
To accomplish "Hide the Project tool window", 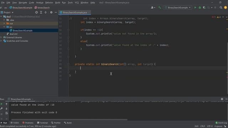I will pos(56,12).
